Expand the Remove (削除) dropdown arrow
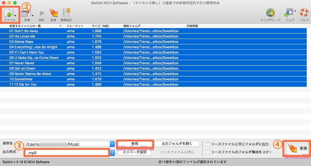The width and height of the screenshot is (311, 166). (32, 16)
